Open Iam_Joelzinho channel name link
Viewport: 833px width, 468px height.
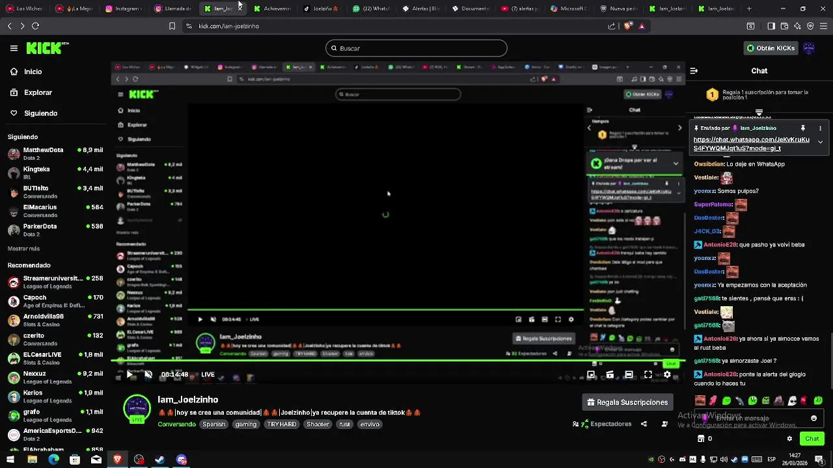pyautogui.click(x=188, y=400)
